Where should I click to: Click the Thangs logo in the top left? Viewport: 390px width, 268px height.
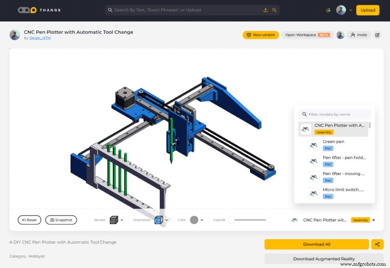pyautogui.click(x=38, y=10)
